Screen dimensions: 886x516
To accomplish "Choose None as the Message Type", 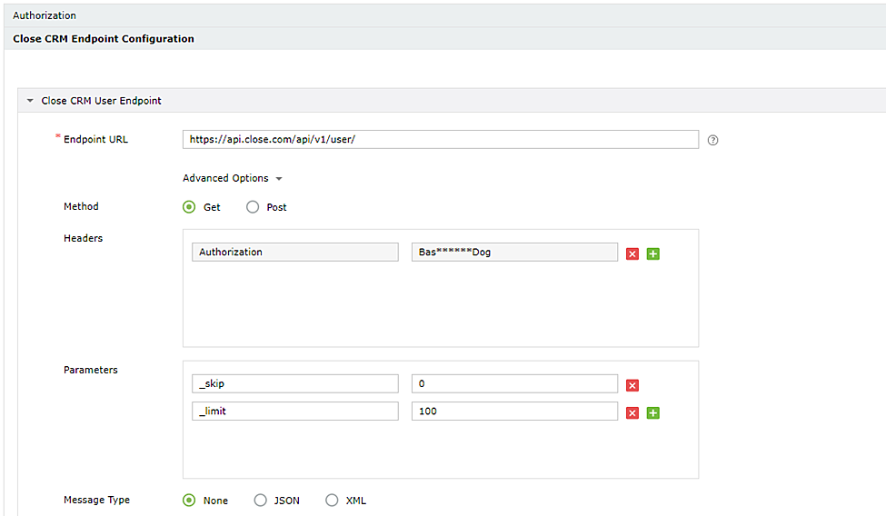I will pyautogui.click(x=189, y=501).
